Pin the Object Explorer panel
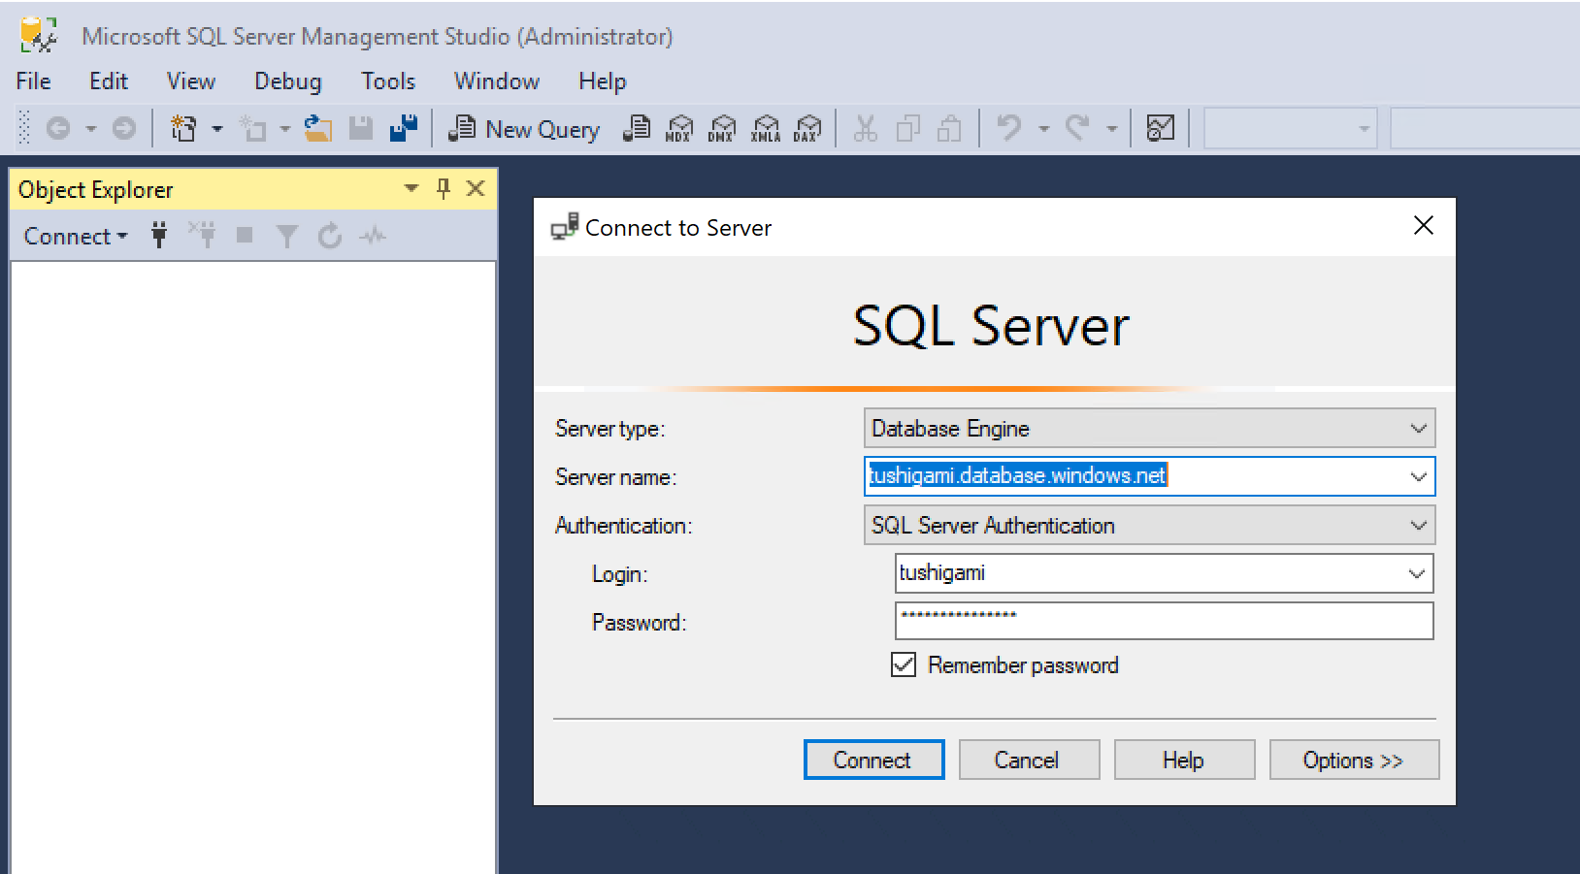Viewport: 1580px width, 874px height. point(444,188)
